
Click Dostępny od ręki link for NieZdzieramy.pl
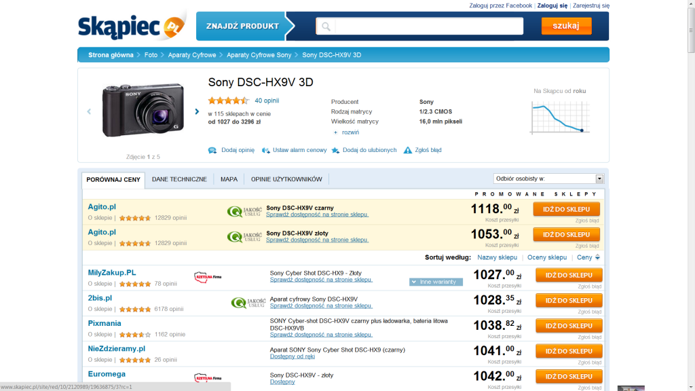293,356
